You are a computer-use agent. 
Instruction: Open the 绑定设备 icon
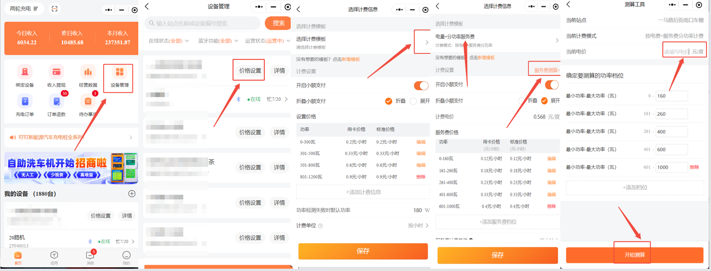tap(25, 72)
